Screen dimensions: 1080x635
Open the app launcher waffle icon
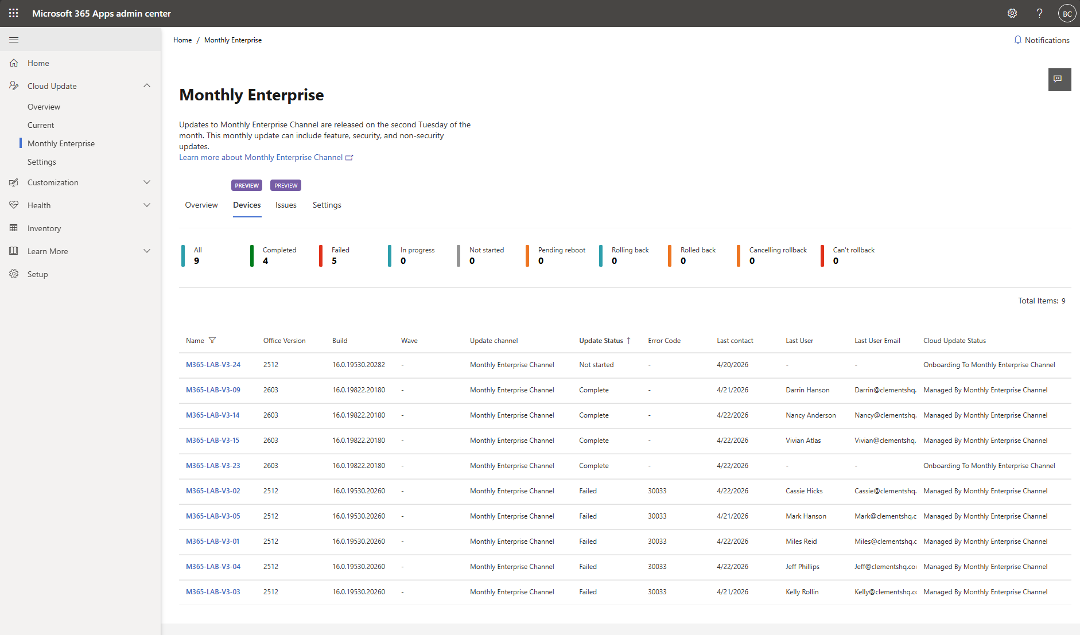tap(14, 13)
